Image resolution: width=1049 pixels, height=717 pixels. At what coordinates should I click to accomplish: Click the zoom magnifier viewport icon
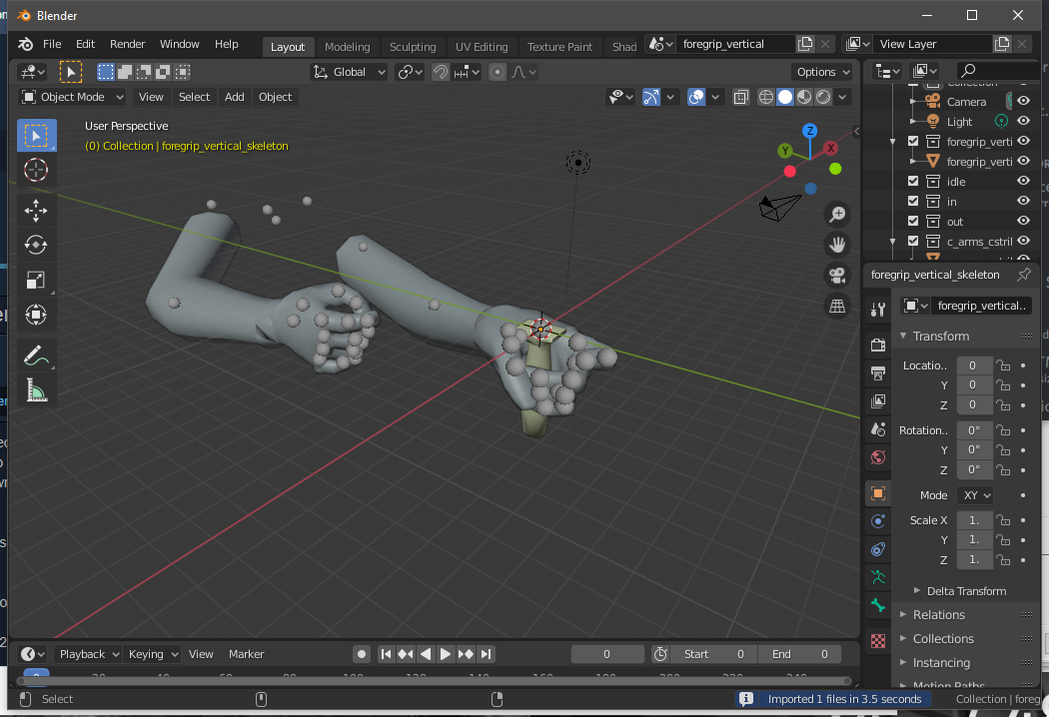[x=837, y=214]
